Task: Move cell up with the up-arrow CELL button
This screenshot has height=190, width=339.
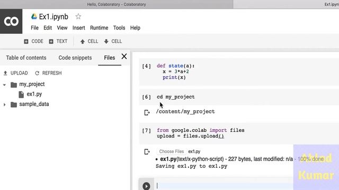Action: pos(89,41)
